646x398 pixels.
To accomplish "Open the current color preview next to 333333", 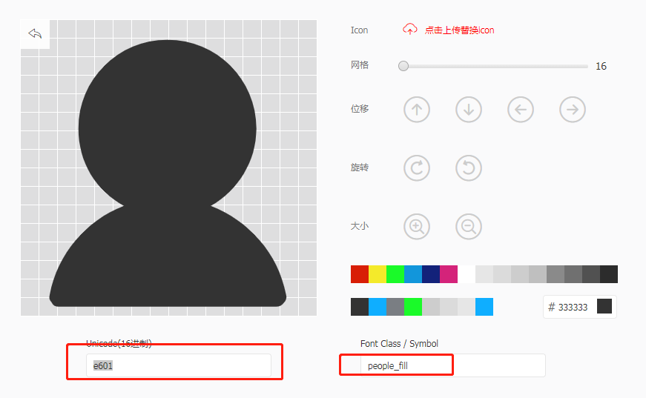I will (604, 306).
